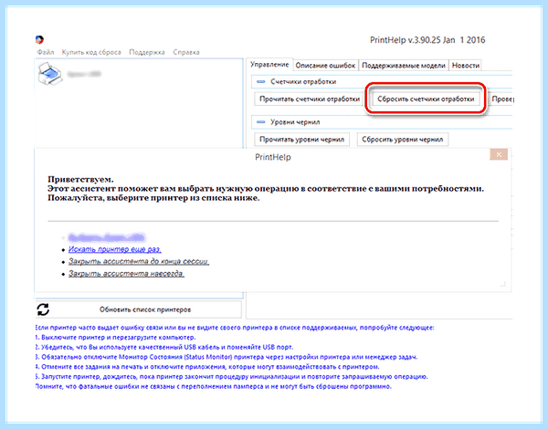
Task: Click Сбросить уровни чернил button
Action: [x=402, y=140]
